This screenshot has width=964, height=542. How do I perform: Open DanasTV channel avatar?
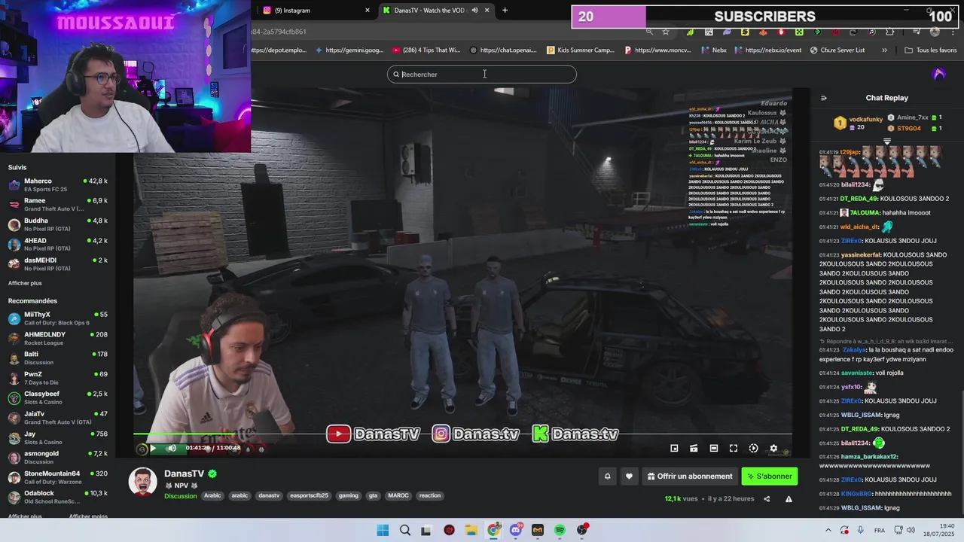click(142, 481)
